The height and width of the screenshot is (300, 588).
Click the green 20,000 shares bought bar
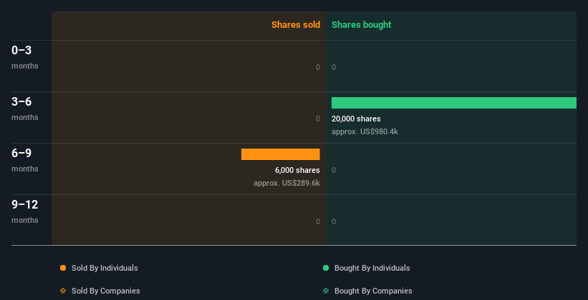(454, 103)
